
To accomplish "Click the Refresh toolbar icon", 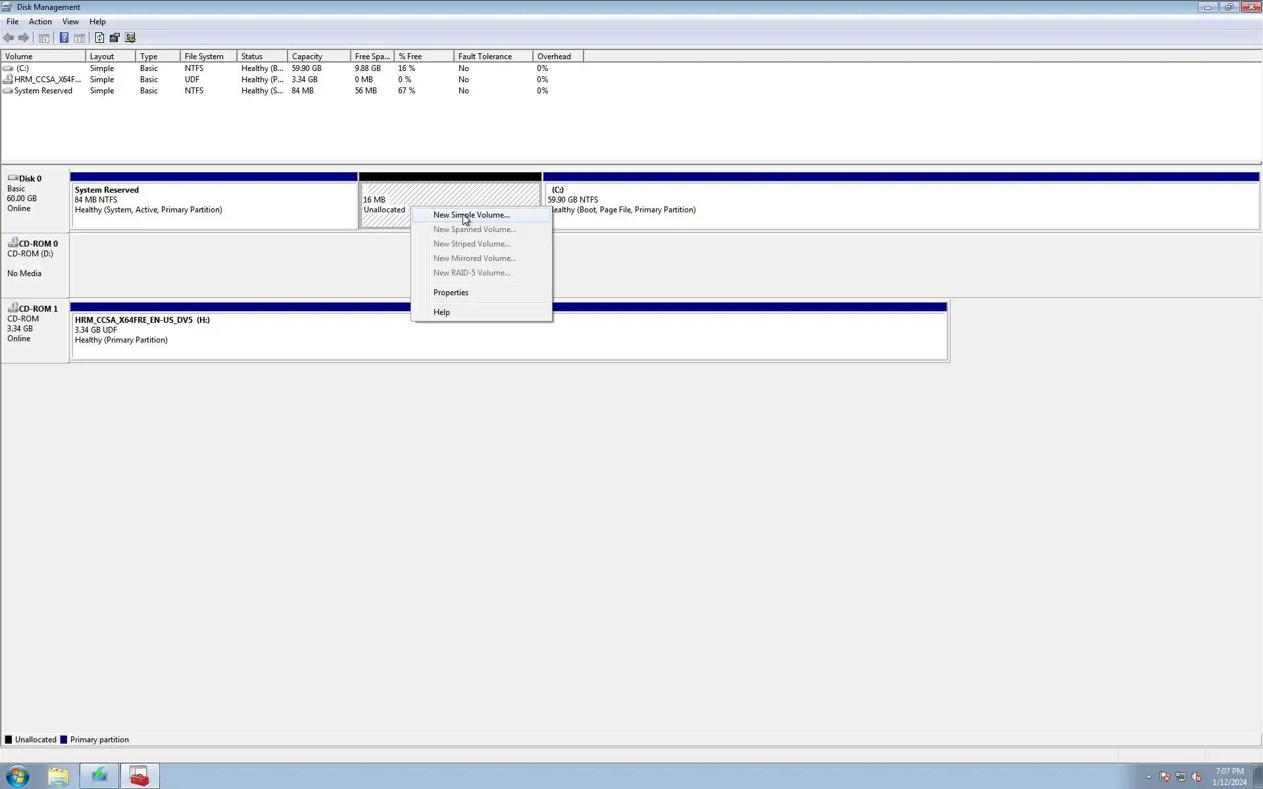I will pyautogui.click(x=99, y=38).
